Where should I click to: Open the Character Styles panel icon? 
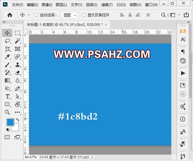point(183,131)
